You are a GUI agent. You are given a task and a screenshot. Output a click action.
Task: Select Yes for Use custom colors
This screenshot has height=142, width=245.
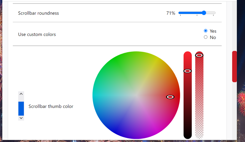pyautogui.click(x=206, y=31)
